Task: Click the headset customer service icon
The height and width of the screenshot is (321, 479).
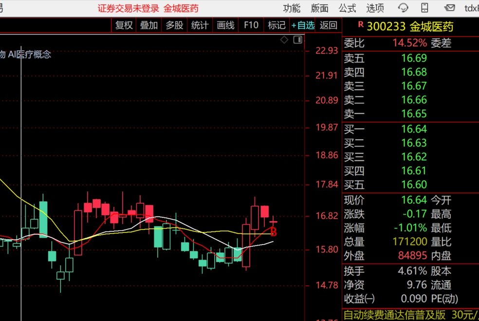Action: [403, 8]
